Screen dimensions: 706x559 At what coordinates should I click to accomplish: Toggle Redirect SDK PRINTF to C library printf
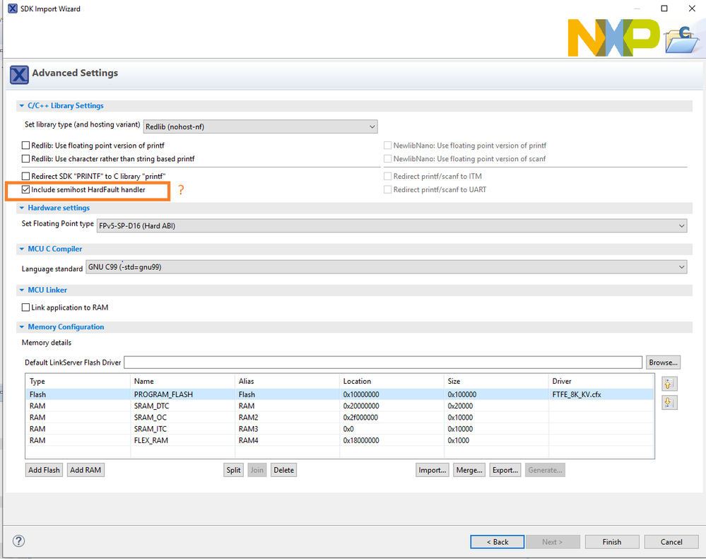[25, 176]
